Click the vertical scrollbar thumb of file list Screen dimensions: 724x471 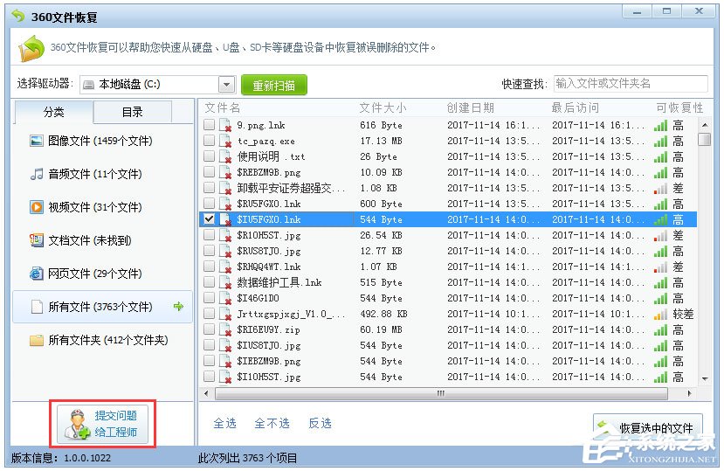coord(704,139)
